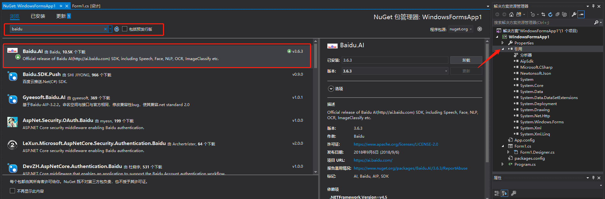
Task: Open the ai.baidu.com project URL
Action: (373, 160)
